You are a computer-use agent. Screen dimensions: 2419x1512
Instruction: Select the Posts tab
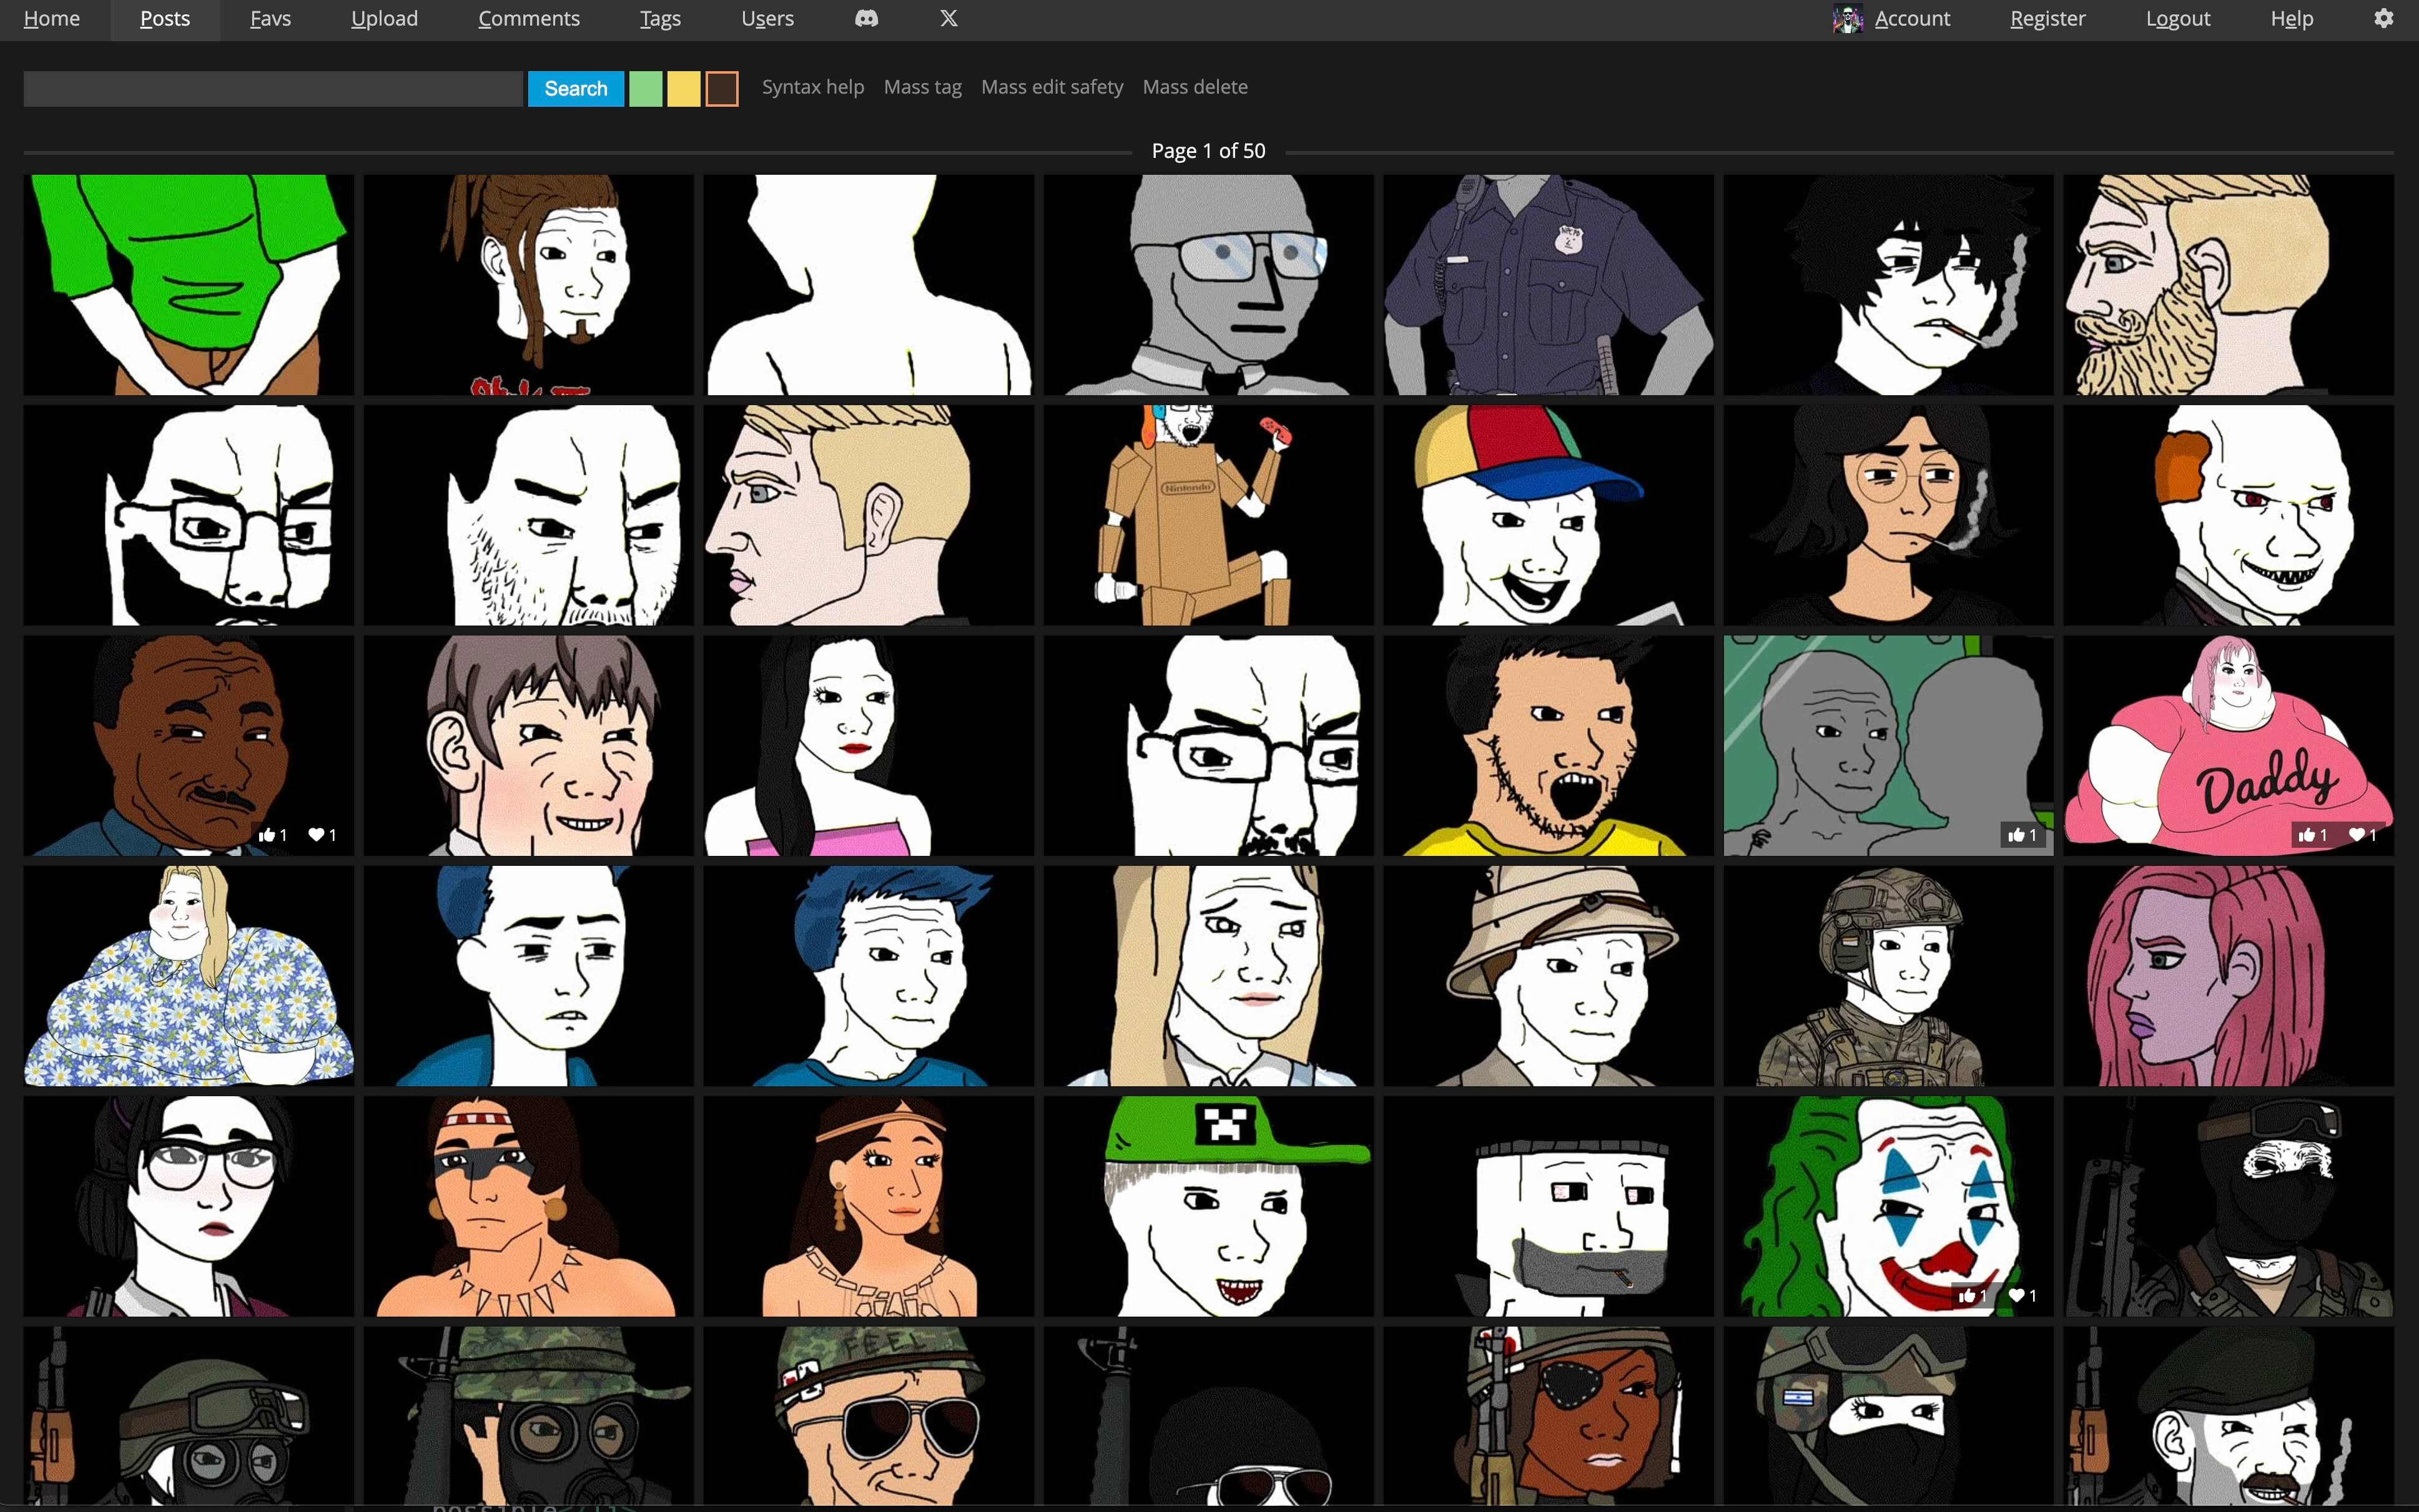click(x=165, y=19)
